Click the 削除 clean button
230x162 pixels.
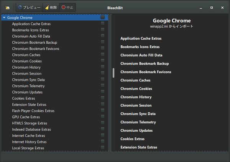tap(51, 7)
